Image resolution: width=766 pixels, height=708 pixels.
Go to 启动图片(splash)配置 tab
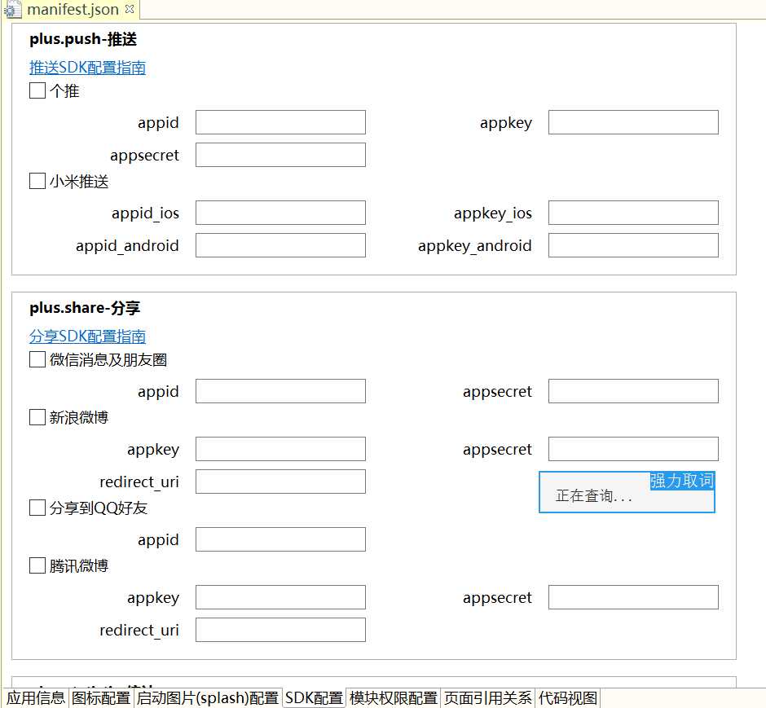pos(207,698)
